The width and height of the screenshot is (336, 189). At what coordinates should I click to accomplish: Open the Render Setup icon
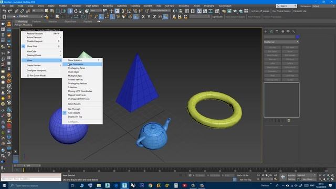point(224,11)
